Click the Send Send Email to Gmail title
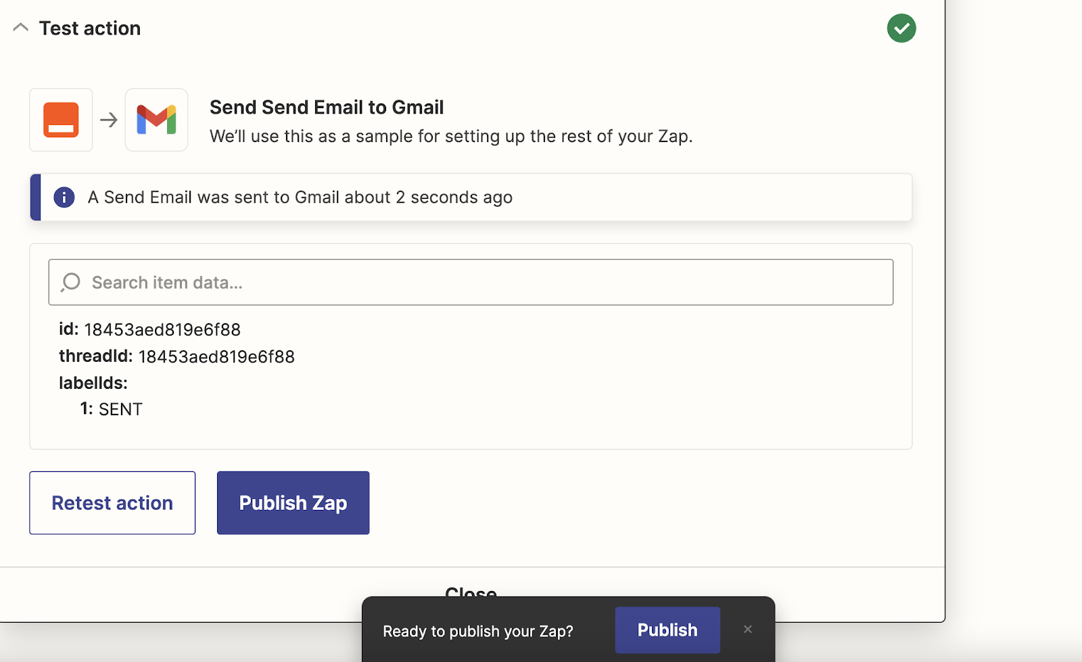Image resolution: width=1082 pixels, height=662 pixels. (x=327, y=108)
